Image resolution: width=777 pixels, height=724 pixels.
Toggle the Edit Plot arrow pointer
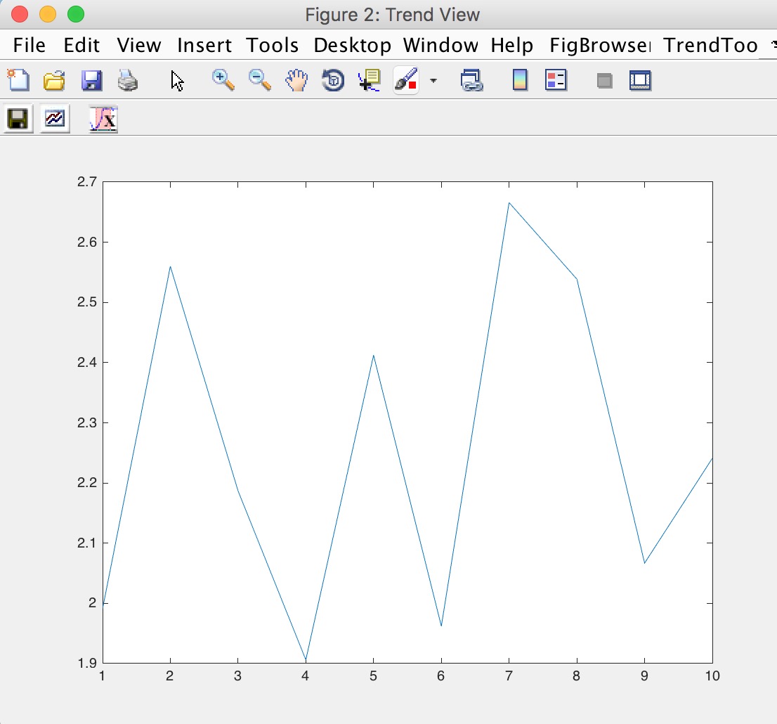click(x=178, y=80)
